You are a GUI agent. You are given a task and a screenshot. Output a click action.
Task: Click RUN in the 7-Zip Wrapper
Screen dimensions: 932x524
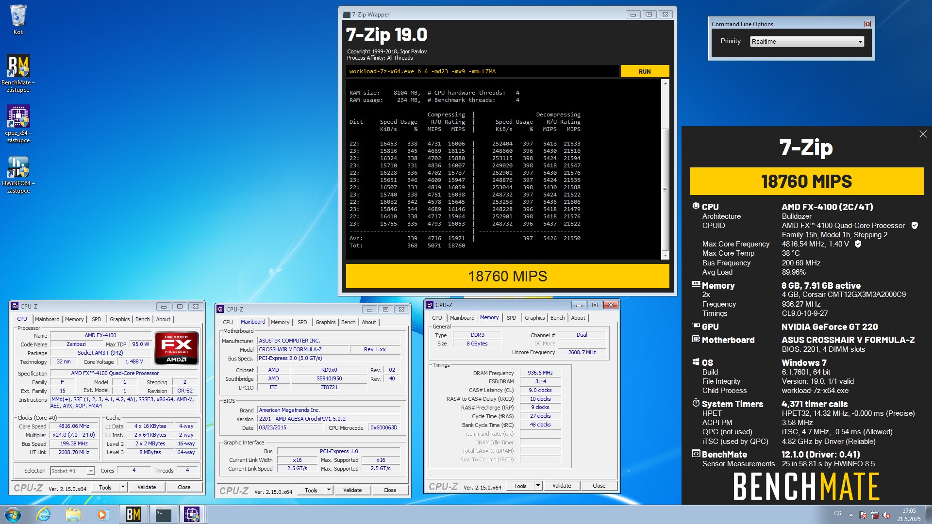tap(645, 71)
